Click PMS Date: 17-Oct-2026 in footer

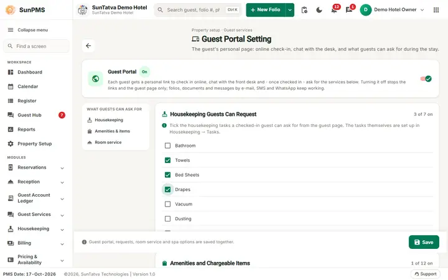(29, 274)
